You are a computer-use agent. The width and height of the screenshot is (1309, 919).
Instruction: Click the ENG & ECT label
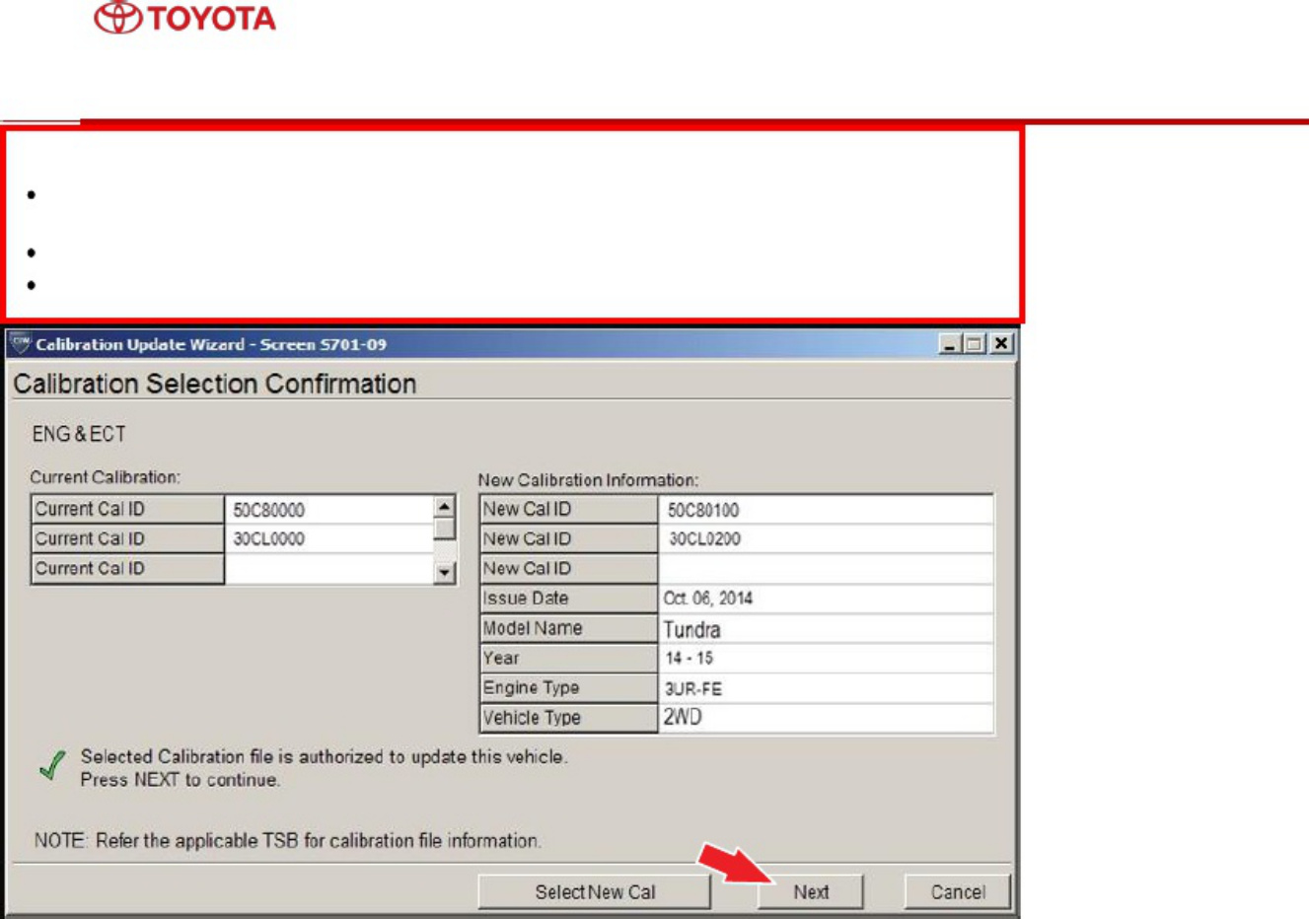click(79, 434)
